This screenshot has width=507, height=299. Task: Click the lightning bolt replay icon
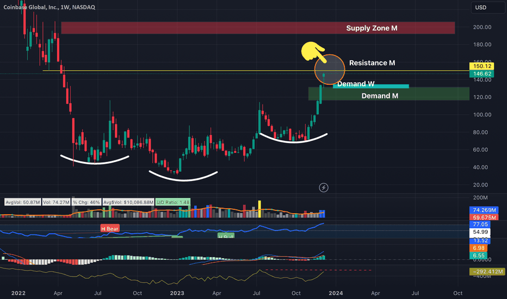coord(323,188)
